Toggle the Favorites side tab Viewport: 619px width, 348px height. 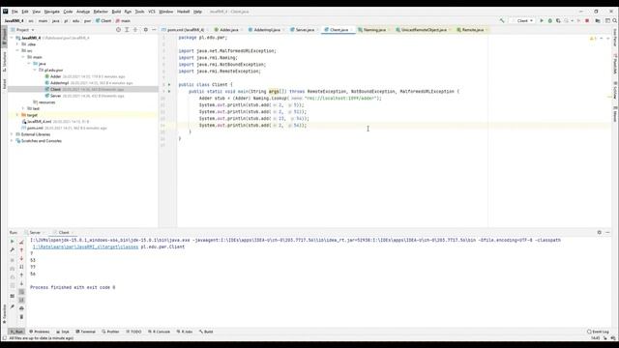(4, 314)
